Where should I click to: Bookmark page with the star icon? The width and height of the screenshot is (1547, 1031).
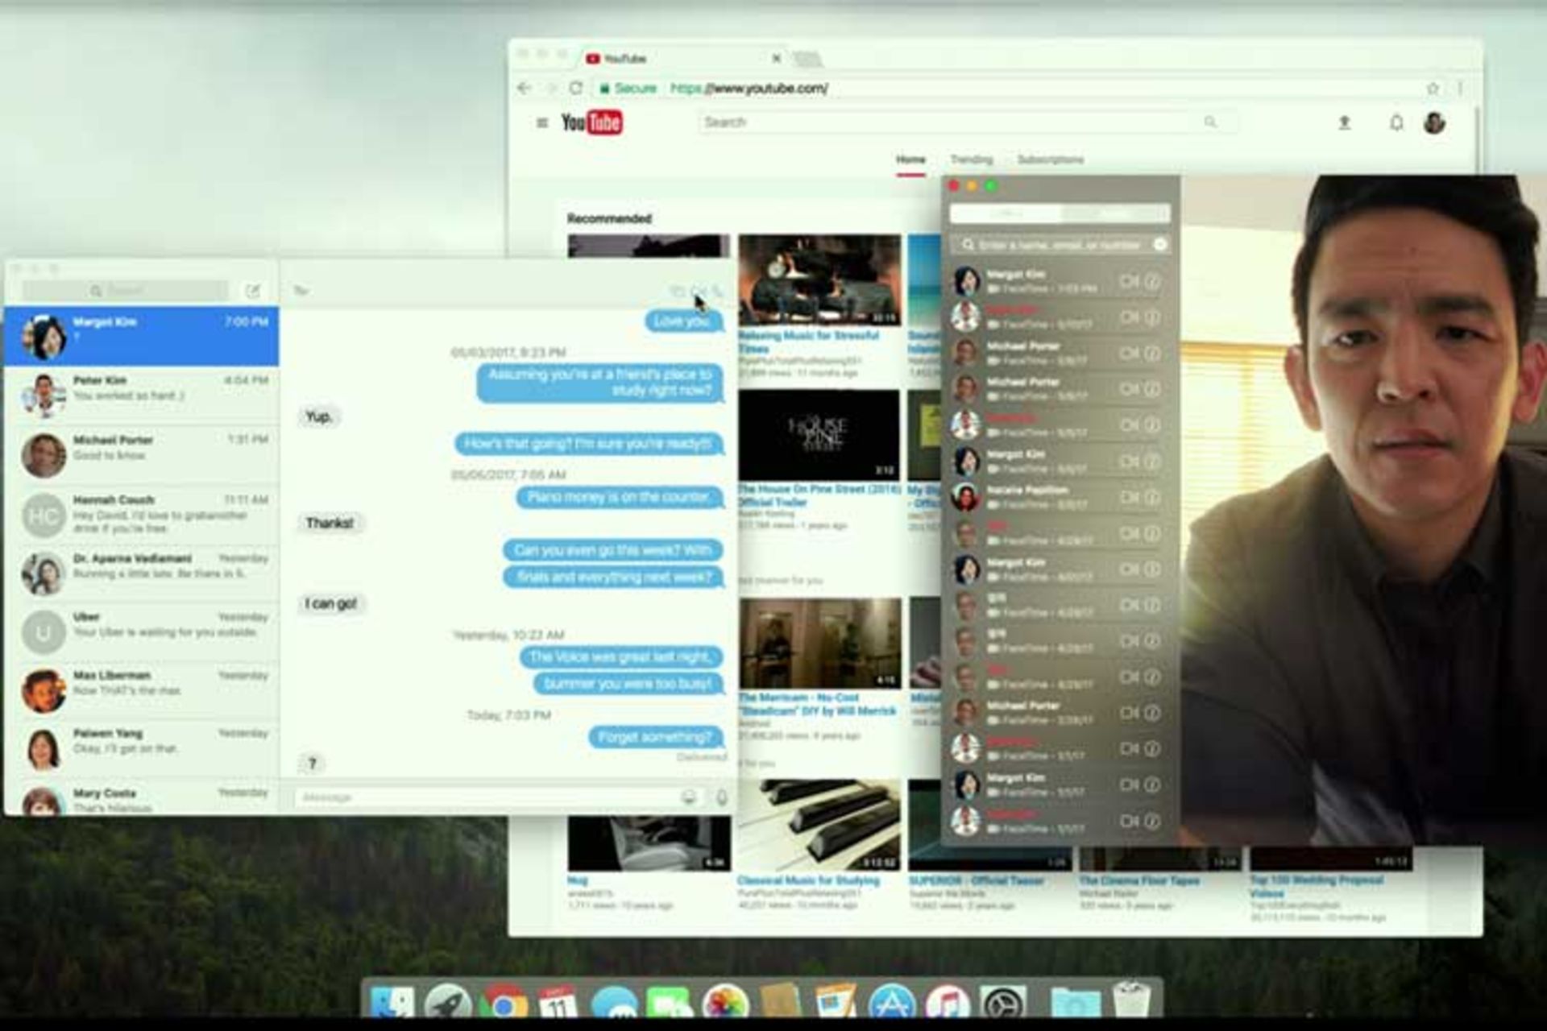click(1433, 88)
